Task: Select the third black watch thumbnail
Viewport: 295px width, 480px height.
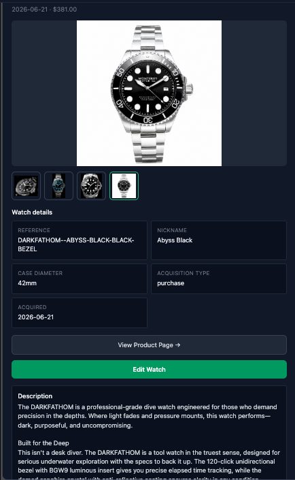Action: (x=91, y=186)
